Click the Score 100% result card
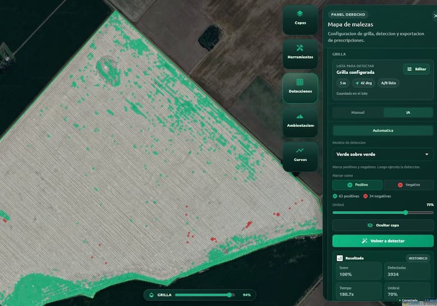Screen dimensions: 437x306 pos(359,271)
